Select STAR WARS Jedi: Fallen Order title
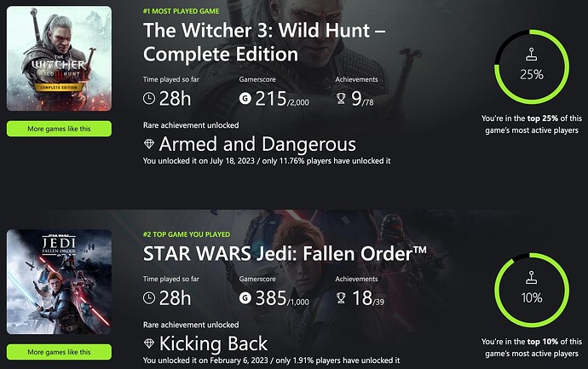The height and width of the screenshot is (369, 588). (285, 253)
